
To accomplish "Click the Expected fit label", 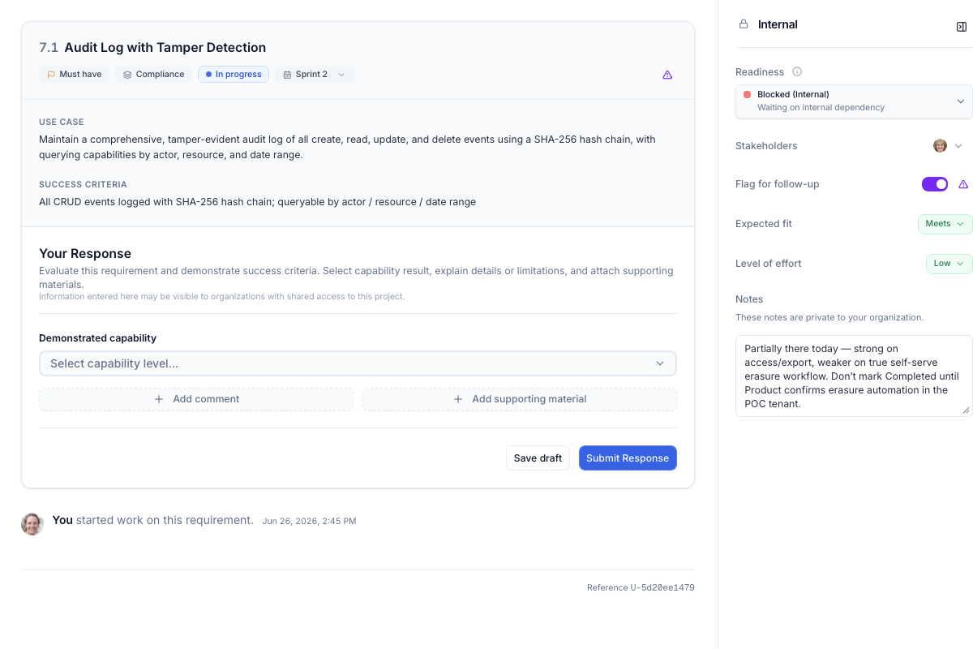I will pyautogui.click(x=764, y=224).
